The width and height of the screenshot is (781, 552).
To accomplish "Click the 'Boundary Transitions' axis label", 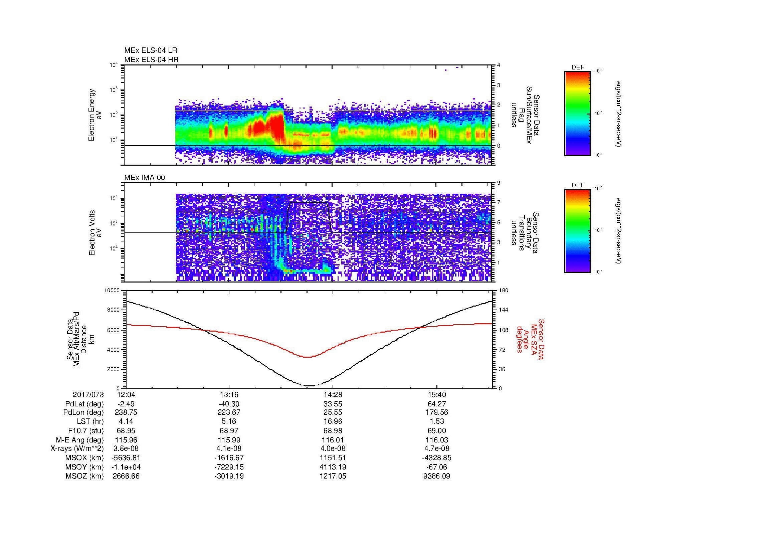I will coord(525,233).
